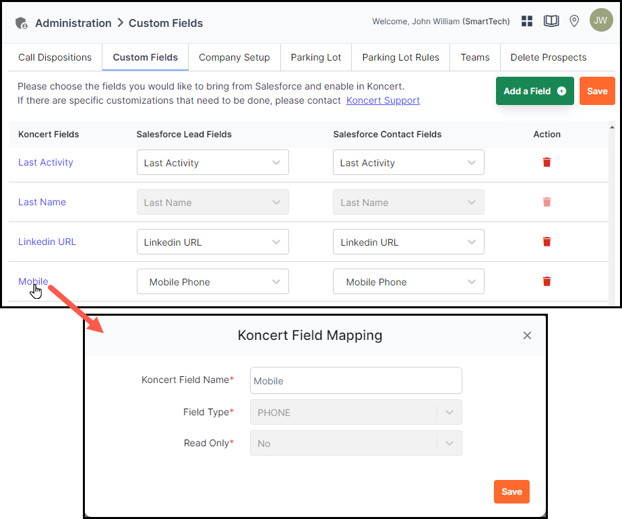Delete the Linkedin URL field row

[x=547, y=242]
